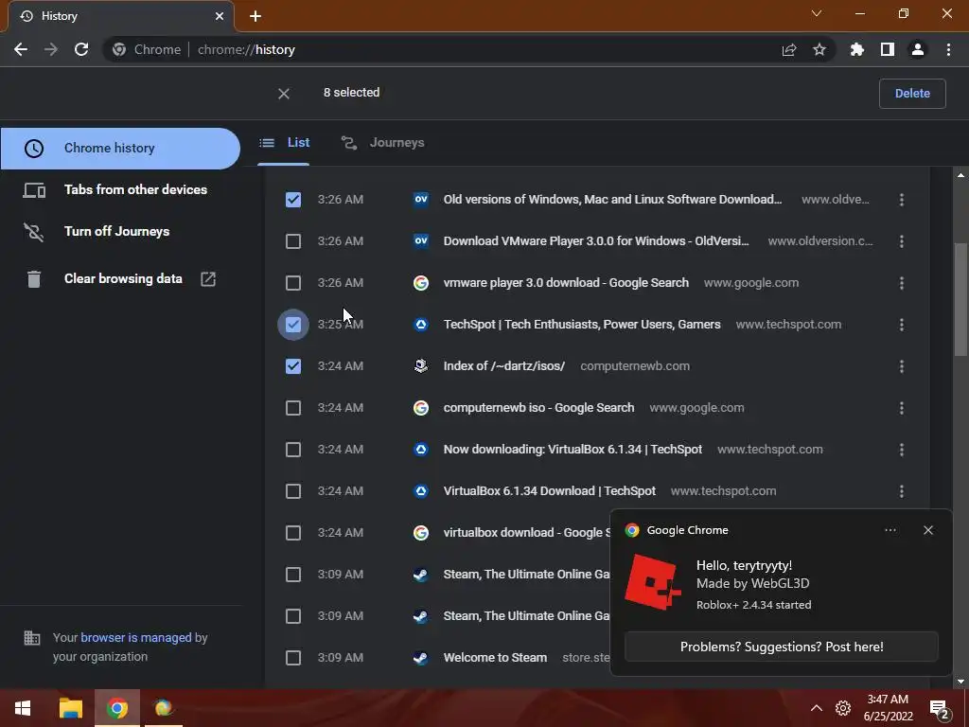Open the second Chrome variant taskbar icon
The image size is (969, 727).
pyautogui.click(x=163, y=708)
